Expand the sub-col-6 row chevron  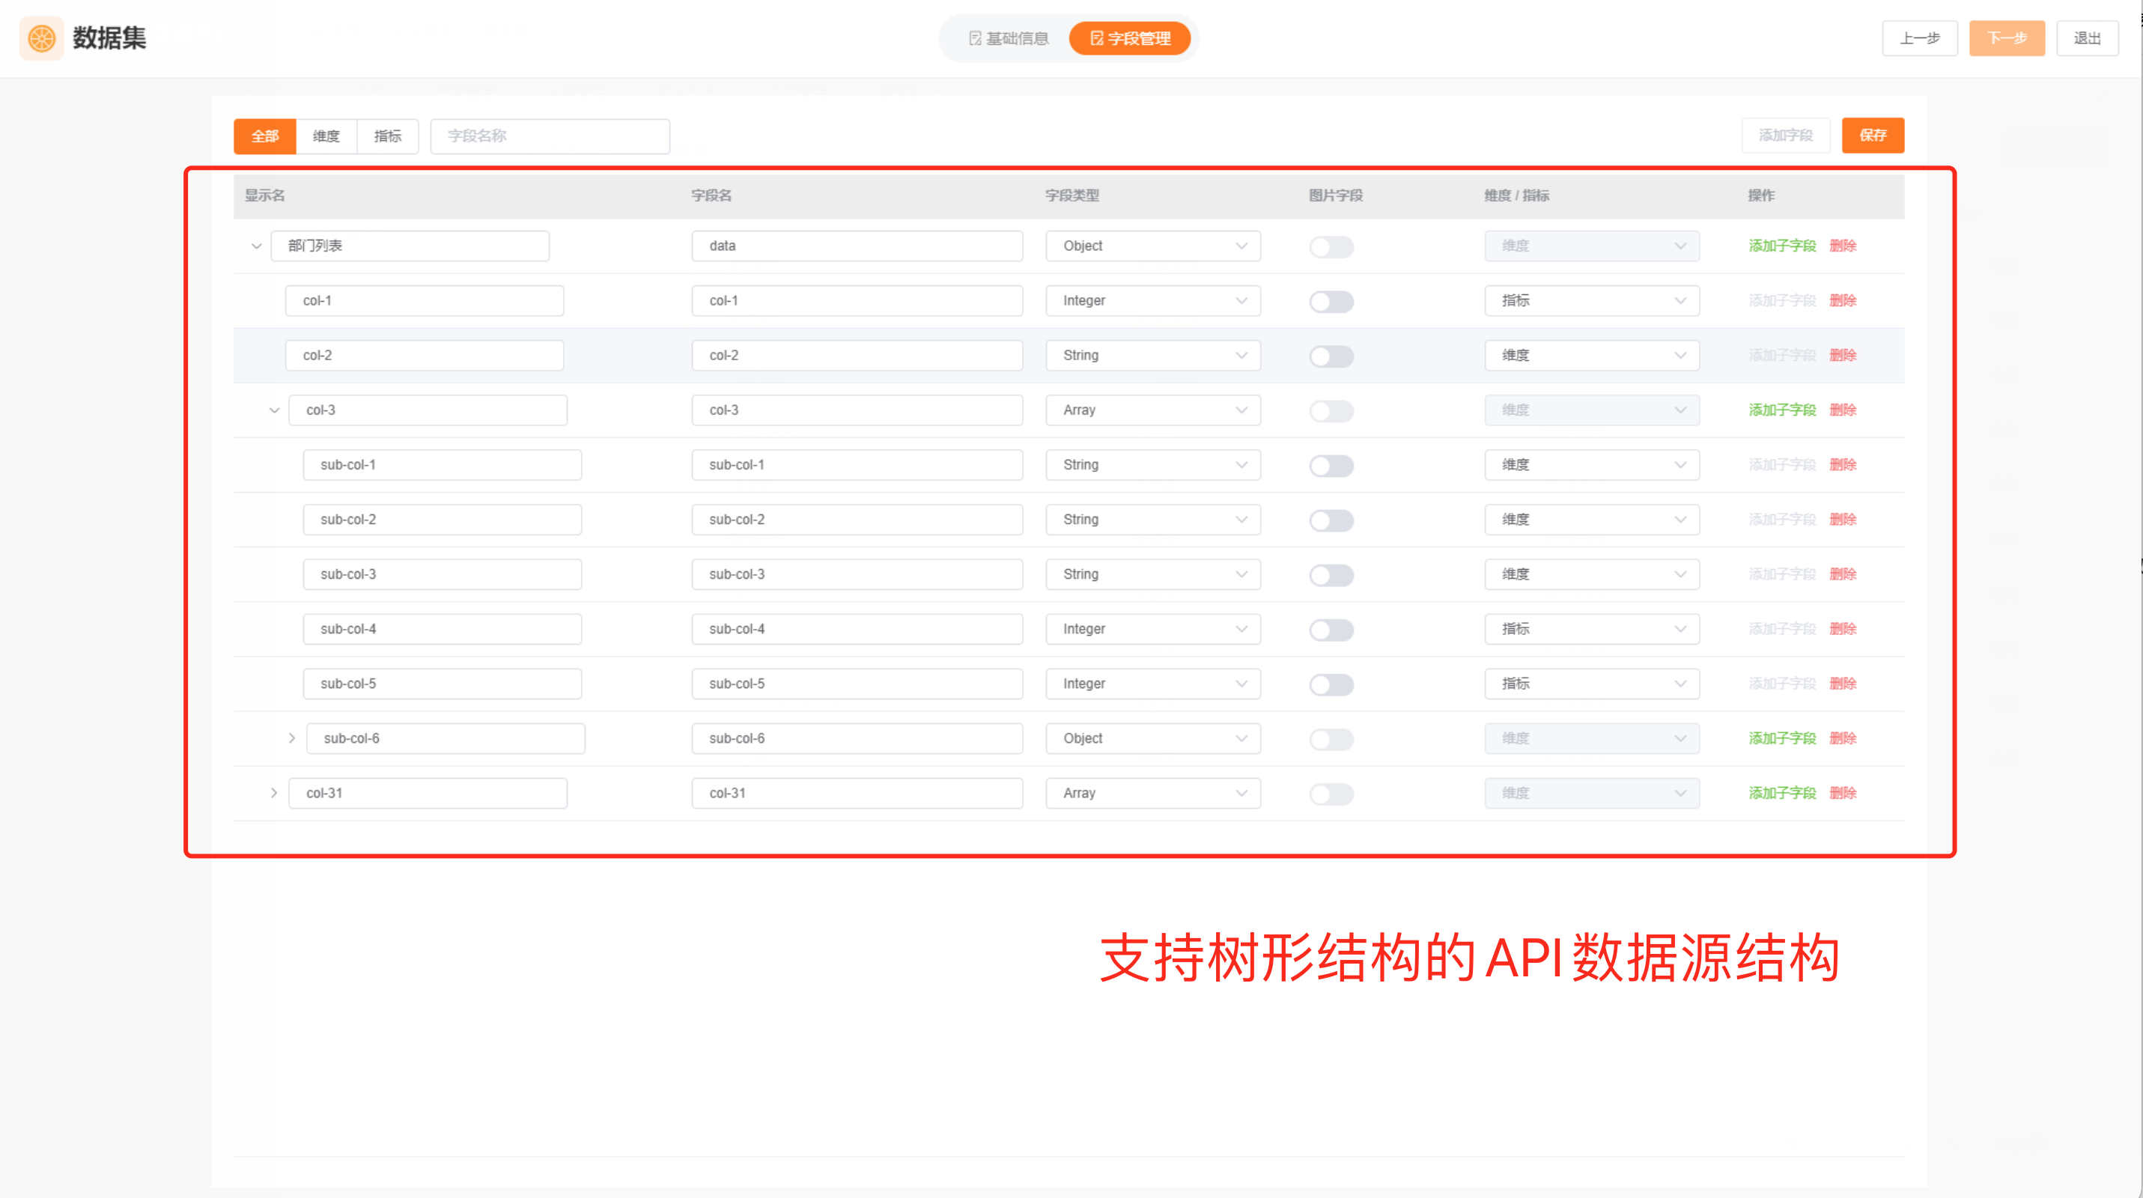(291, 738)
